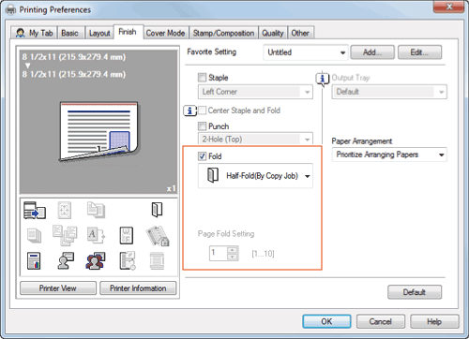Click the Printer Information button
The height and width of the screenshot is (339, 469).
(138, 288)
